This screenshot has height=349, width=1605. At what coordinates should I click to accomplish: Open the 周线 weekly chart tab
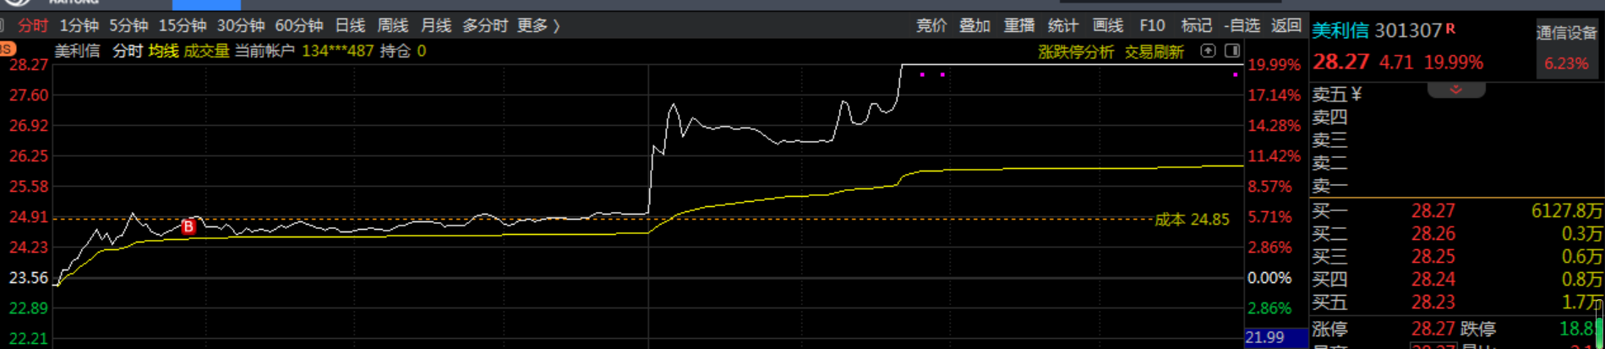[393, 25]
